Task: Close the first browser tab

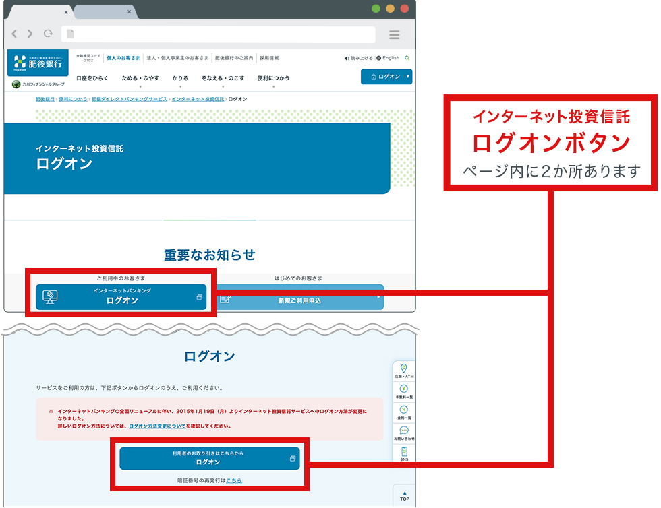Action: pyautogui.click(x=66, y=12)
